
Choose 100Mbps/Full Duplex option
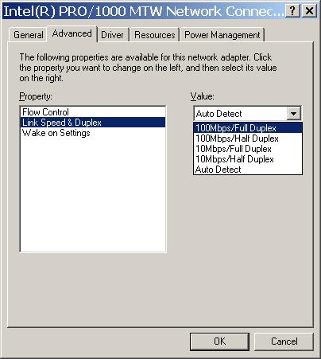tap(248, 128)
